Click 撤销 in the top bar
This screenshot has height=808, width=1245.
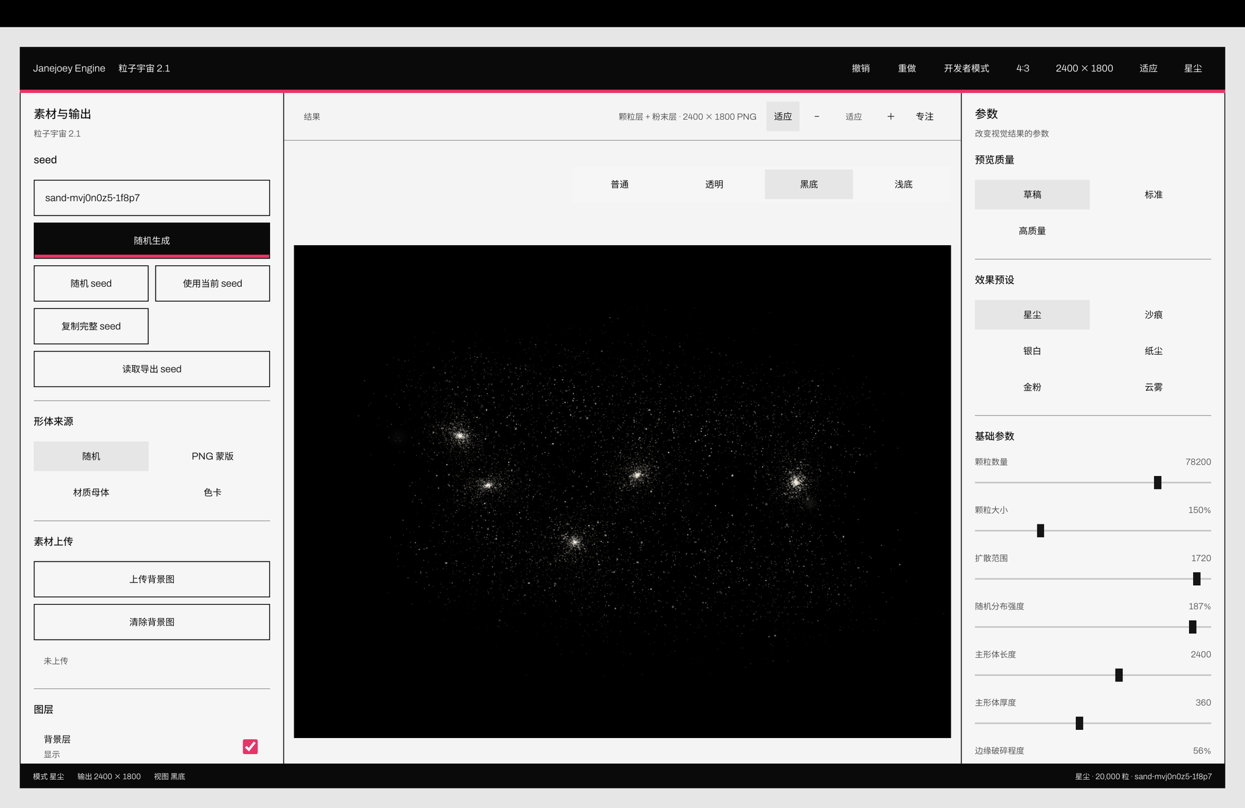tap(860, 69)
